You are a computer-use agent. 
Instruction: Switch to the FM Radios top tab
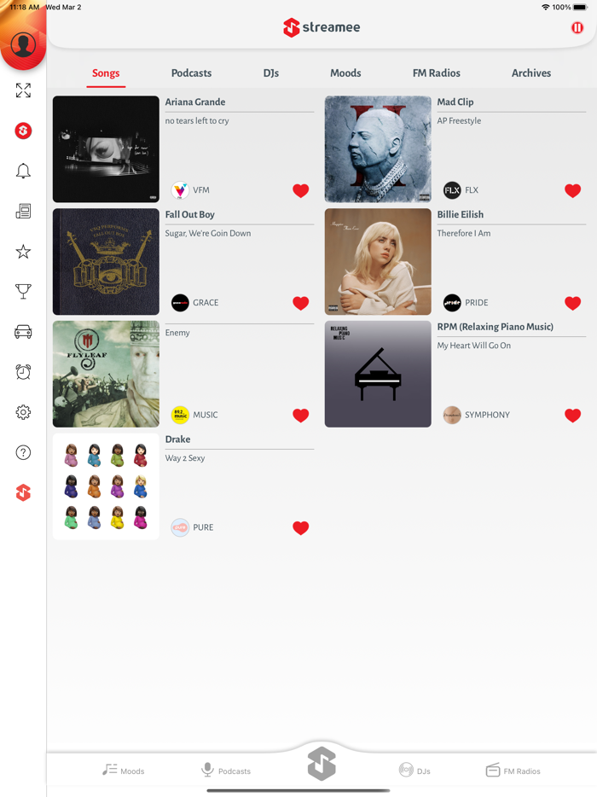click(x=437, y=73)
